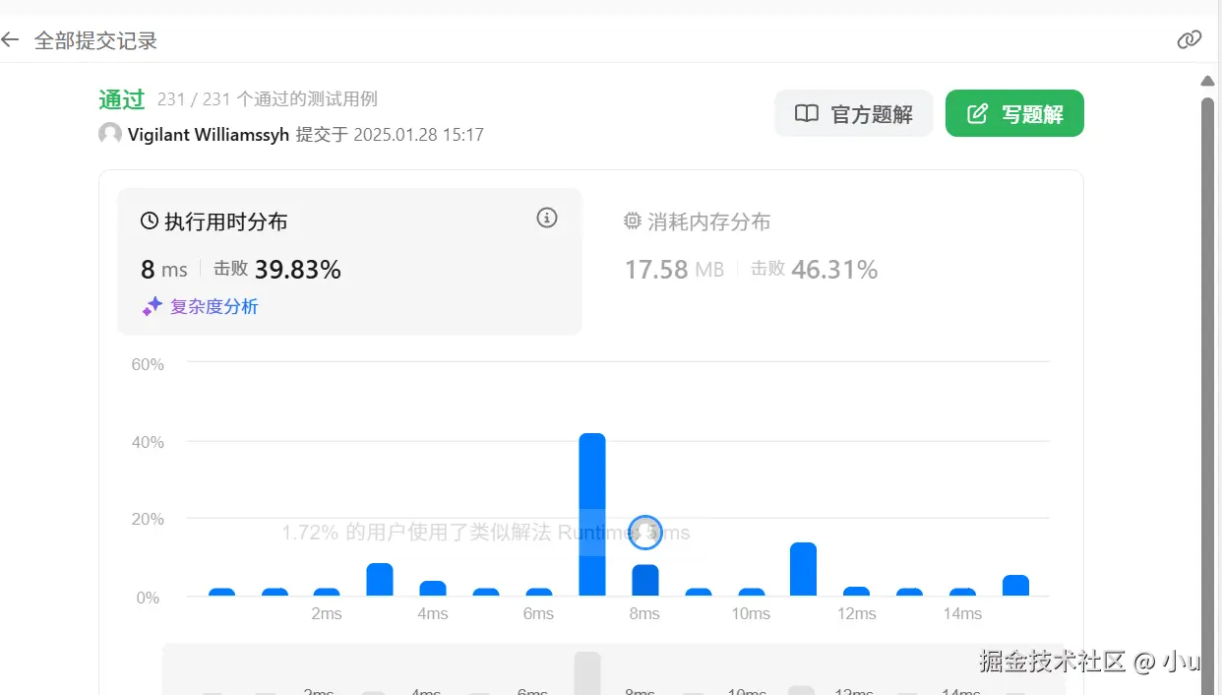Image resolution: width=1222 pixels, height=695 pixels.
Task: Click the chart bar at 3ms
Action: pos(380,579)
